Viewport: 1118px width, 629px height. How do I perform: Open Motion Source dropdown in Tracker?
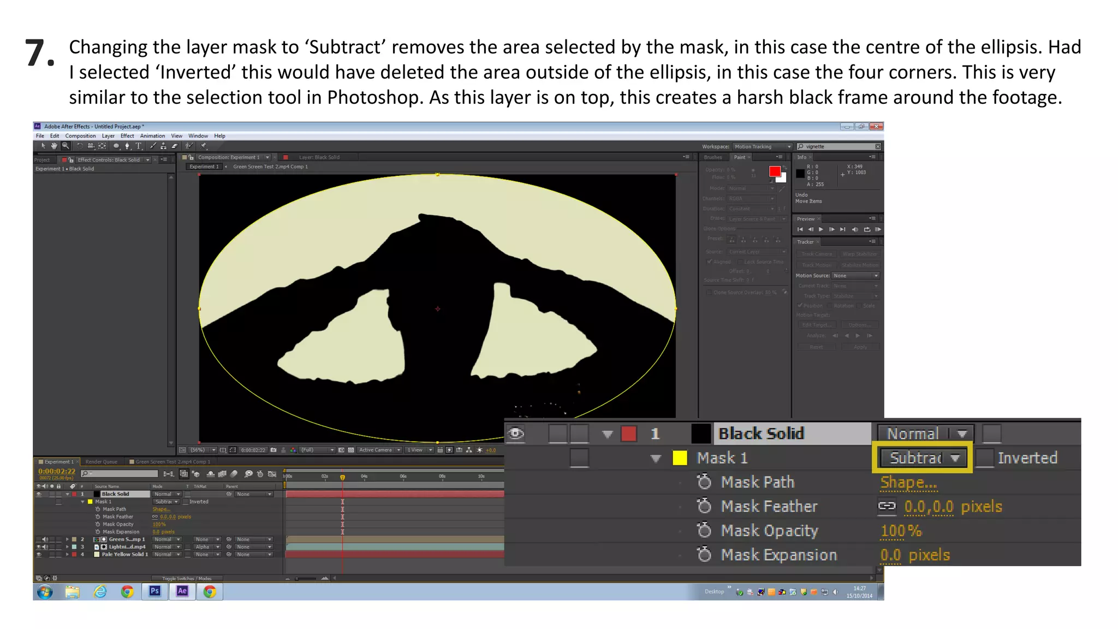click(x=855, y=276)
